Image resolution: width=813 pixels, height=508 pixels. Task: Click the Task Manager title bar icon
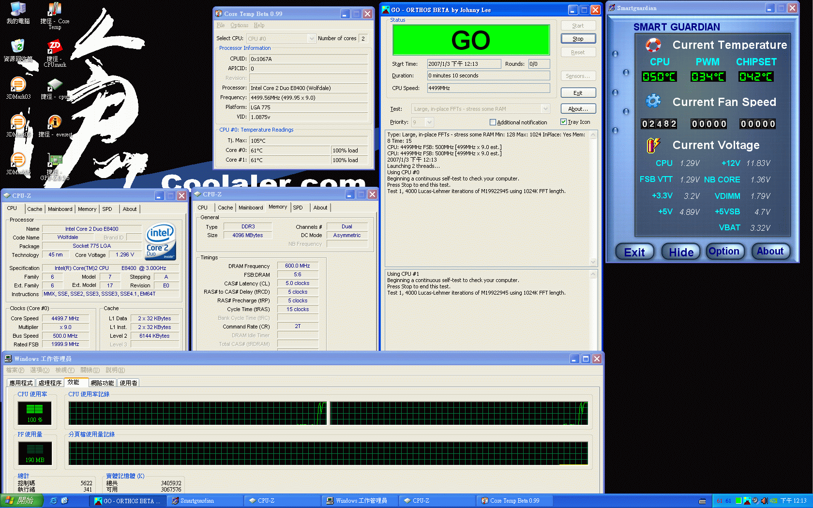[8, 359]
